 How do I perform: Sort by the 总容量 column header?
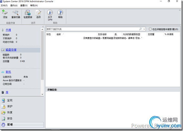[151, 34]
